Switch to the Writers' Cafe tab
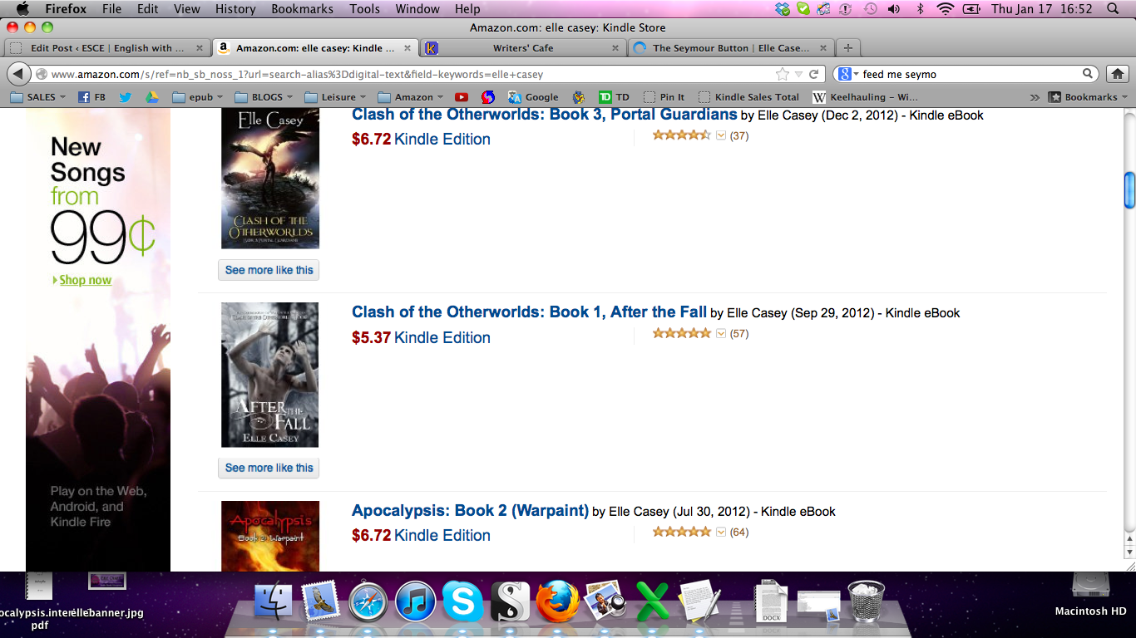The width and height of the screenshot is (1136, 638). tap(522, 47)
